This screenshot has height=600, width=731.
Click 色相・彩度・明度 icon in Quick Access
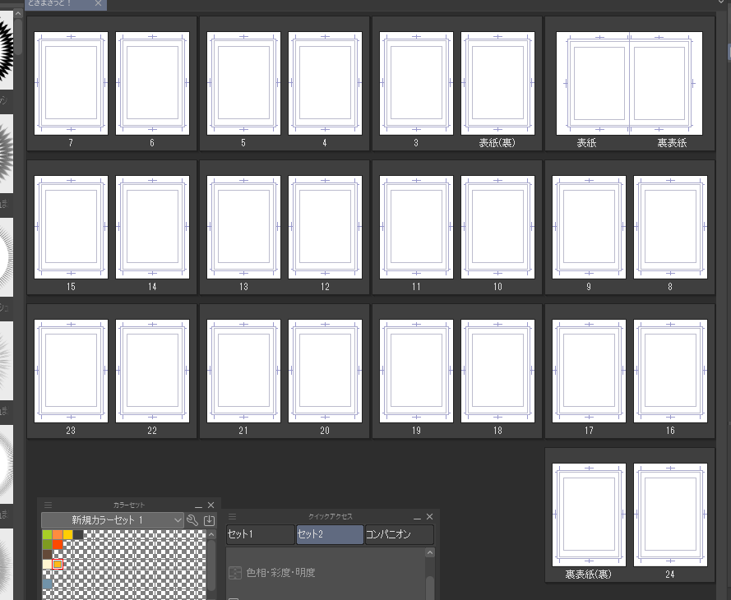click(235, 572)
